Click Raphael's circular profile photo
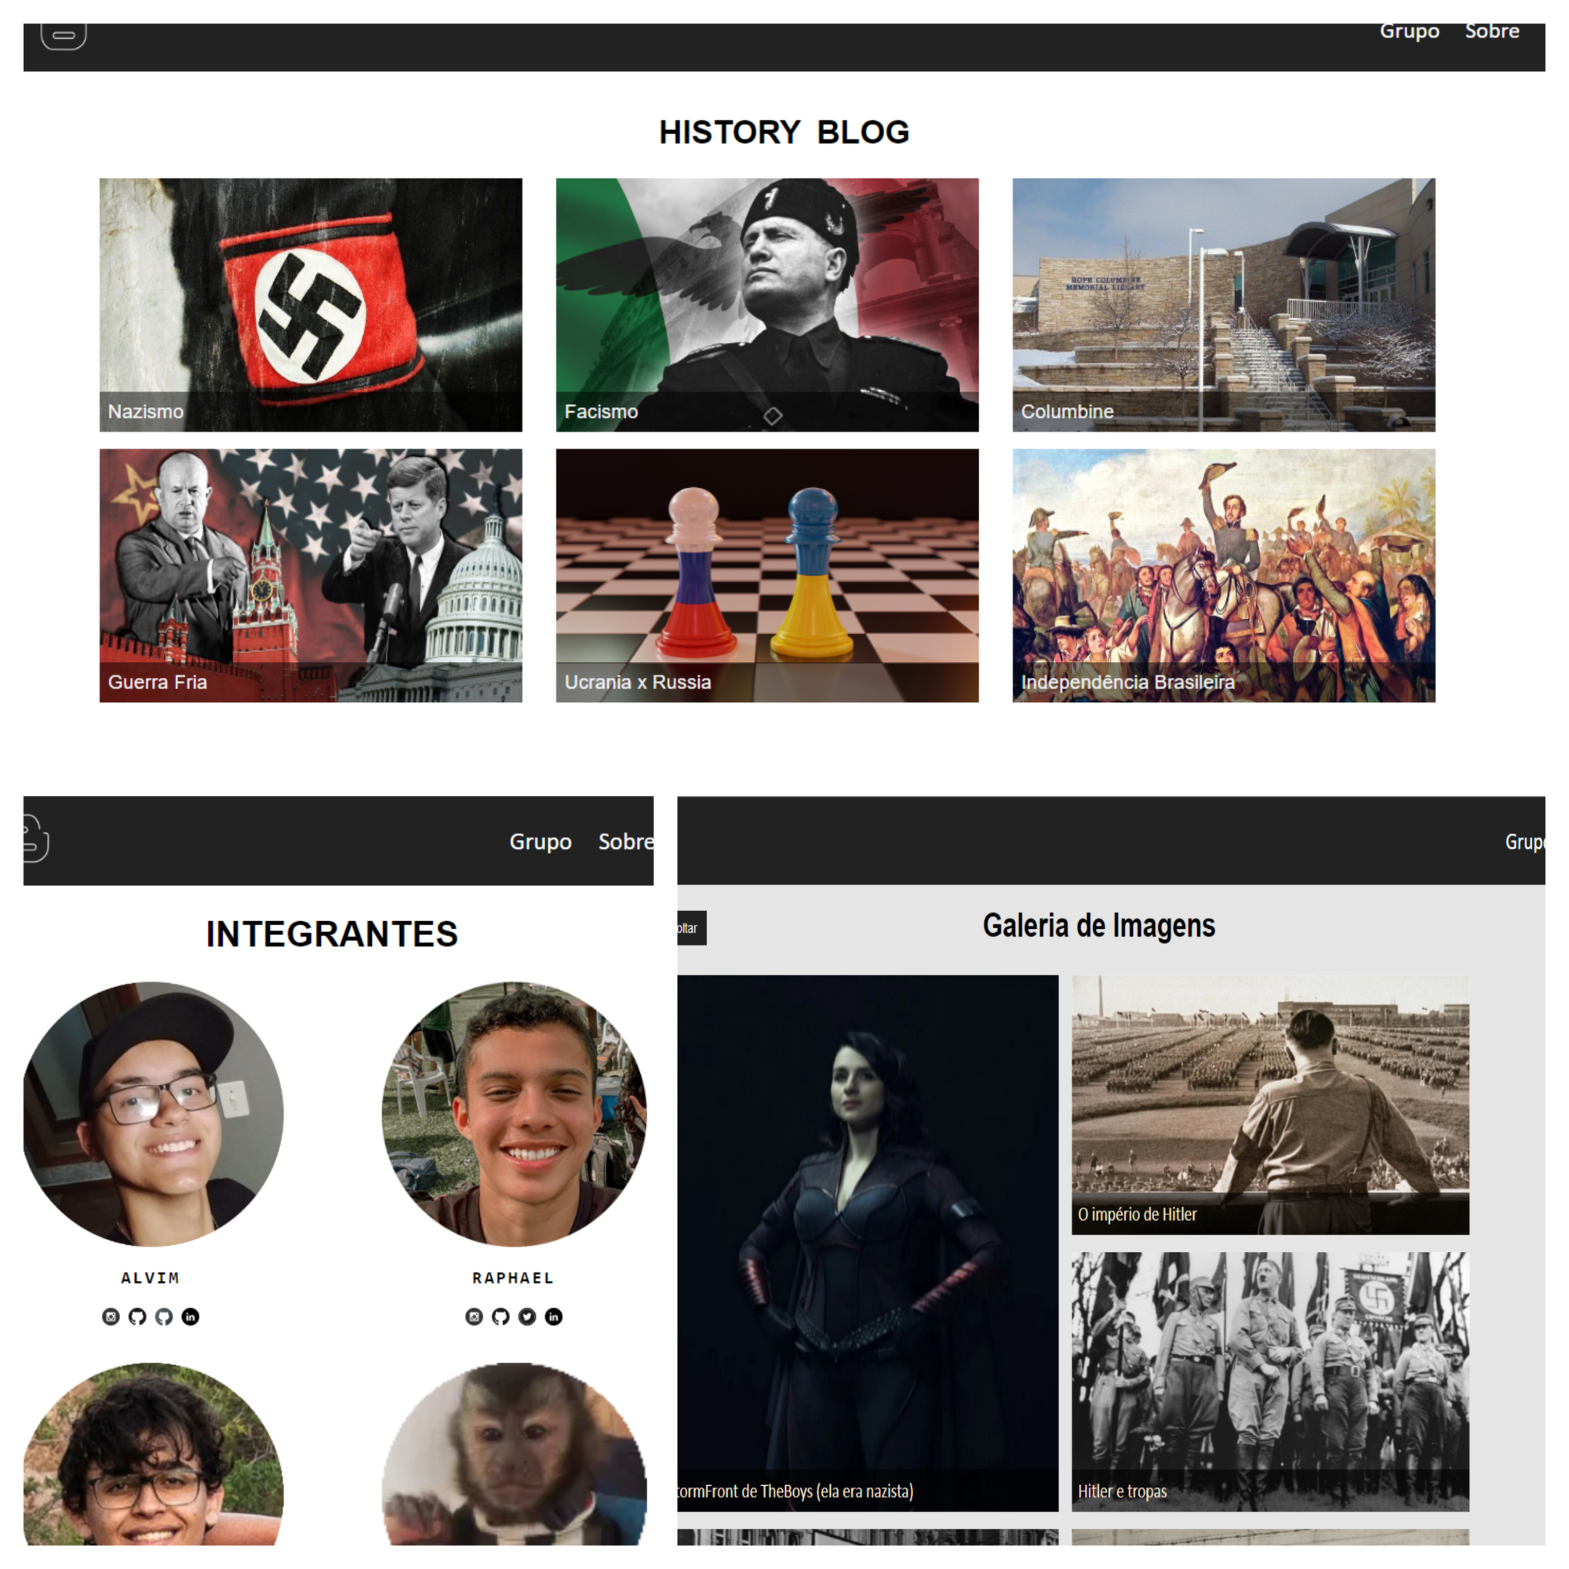The width and height of the screenshot is (1569, 1569). click(x=514, y=1114)
